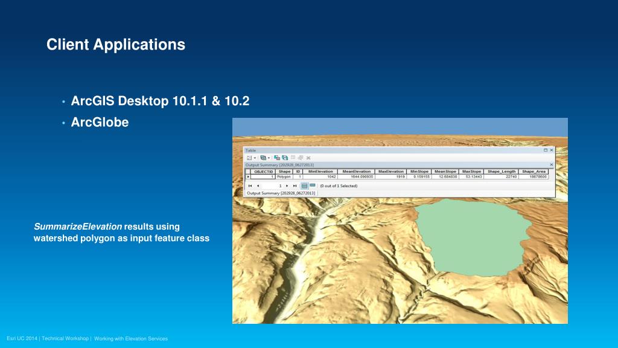Select the Output Summary tab at bottom
This screenshot has height=348, width=618.
pos(281,193)
